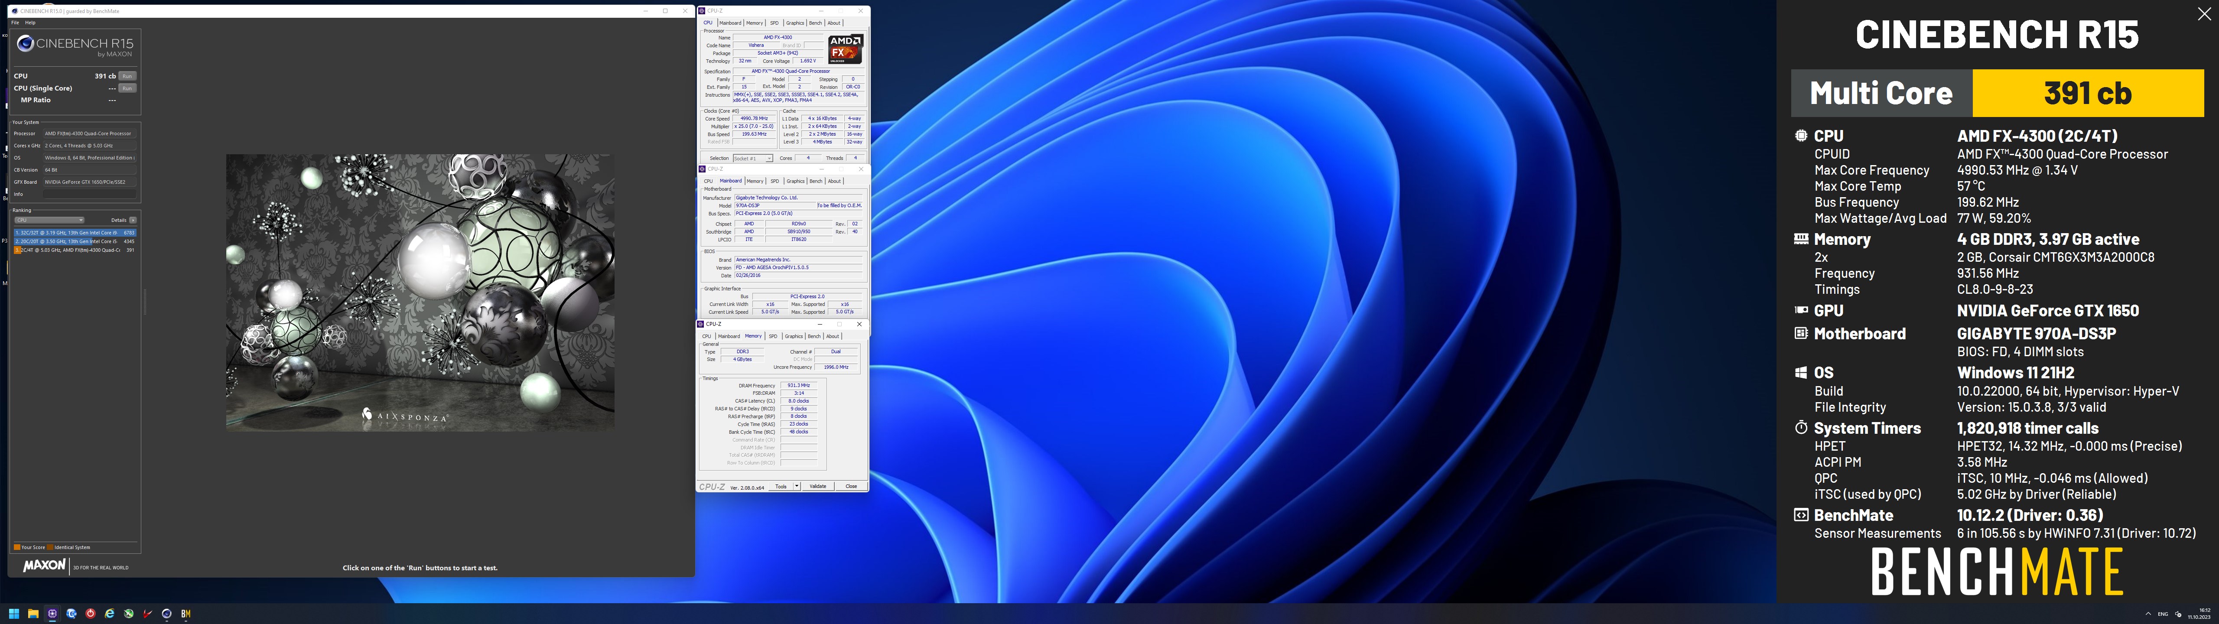Click the DRAM Frequency value 931.3 MHz

798,385
